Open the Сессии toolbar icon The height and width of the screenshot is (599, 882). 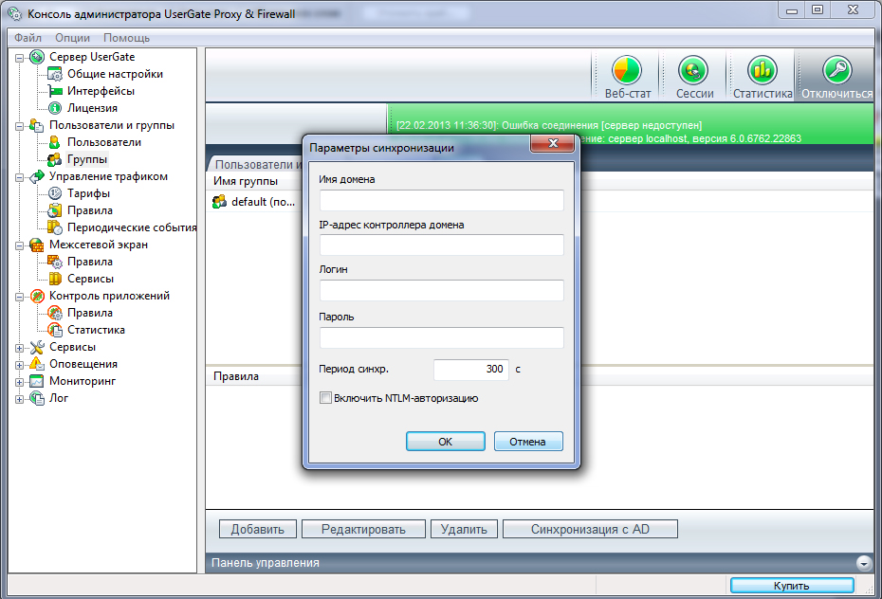point(693,70)
